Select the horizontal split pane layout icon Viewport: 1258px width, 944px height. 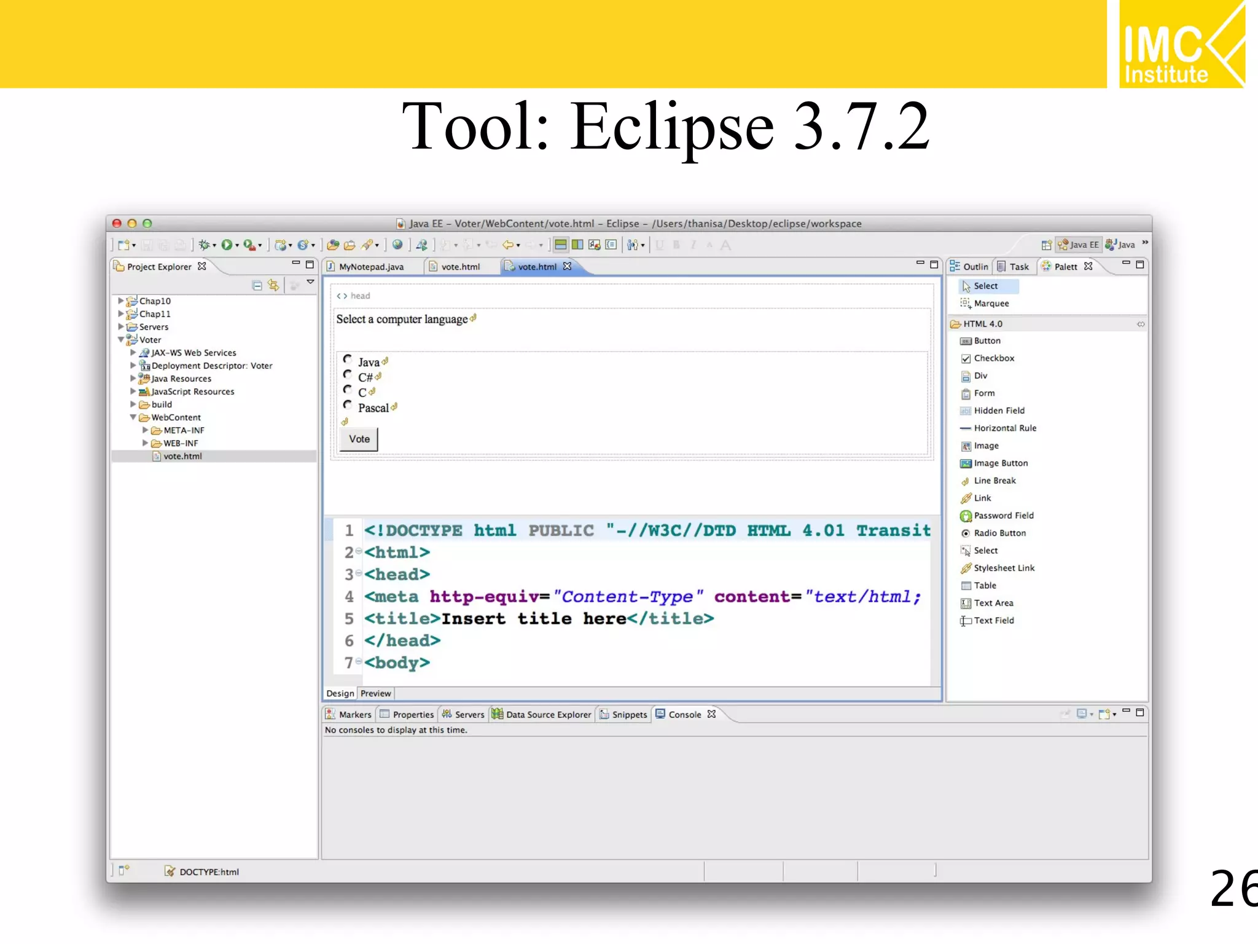pos(560,245)
